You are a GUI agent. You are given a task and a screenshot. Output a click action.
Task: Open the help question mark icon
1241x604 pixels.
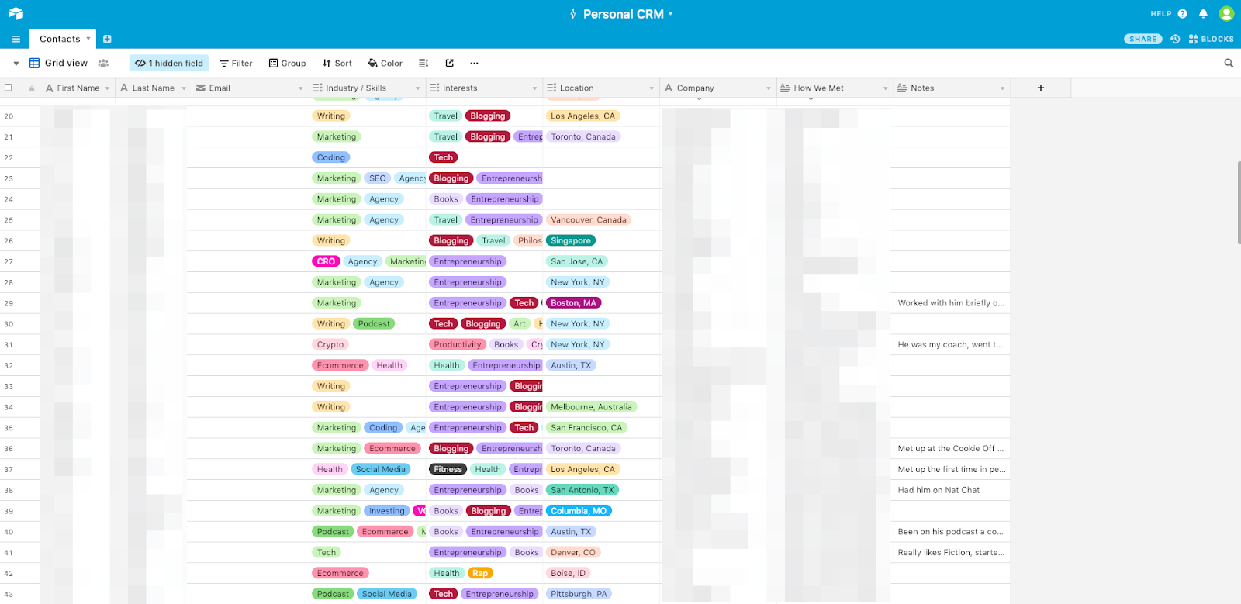1182,14
